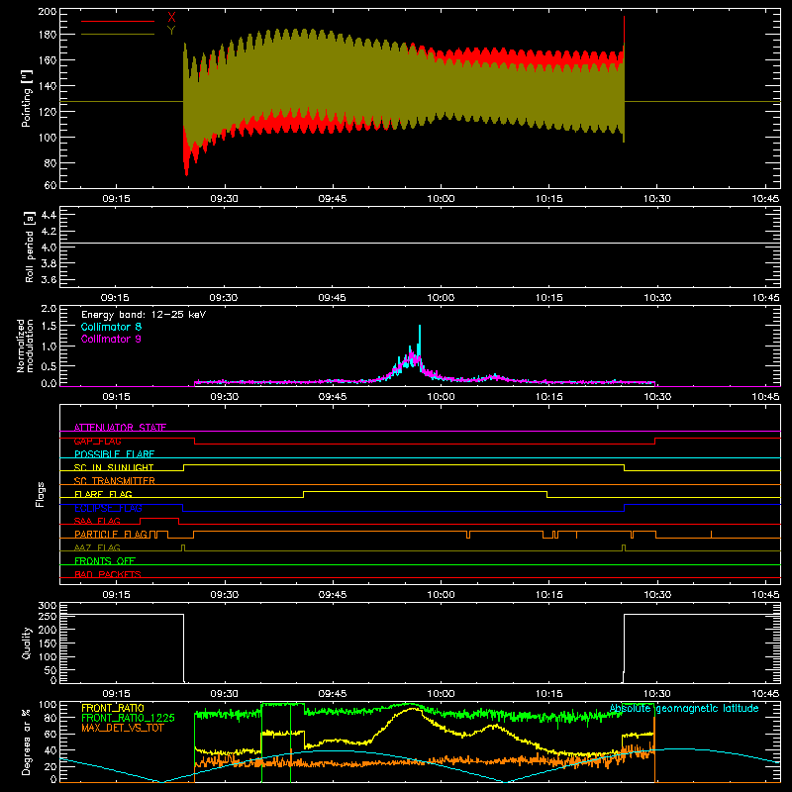Click the 4.4 tick on Roll period axis
The image size is (792, 792).
(49, 216)
